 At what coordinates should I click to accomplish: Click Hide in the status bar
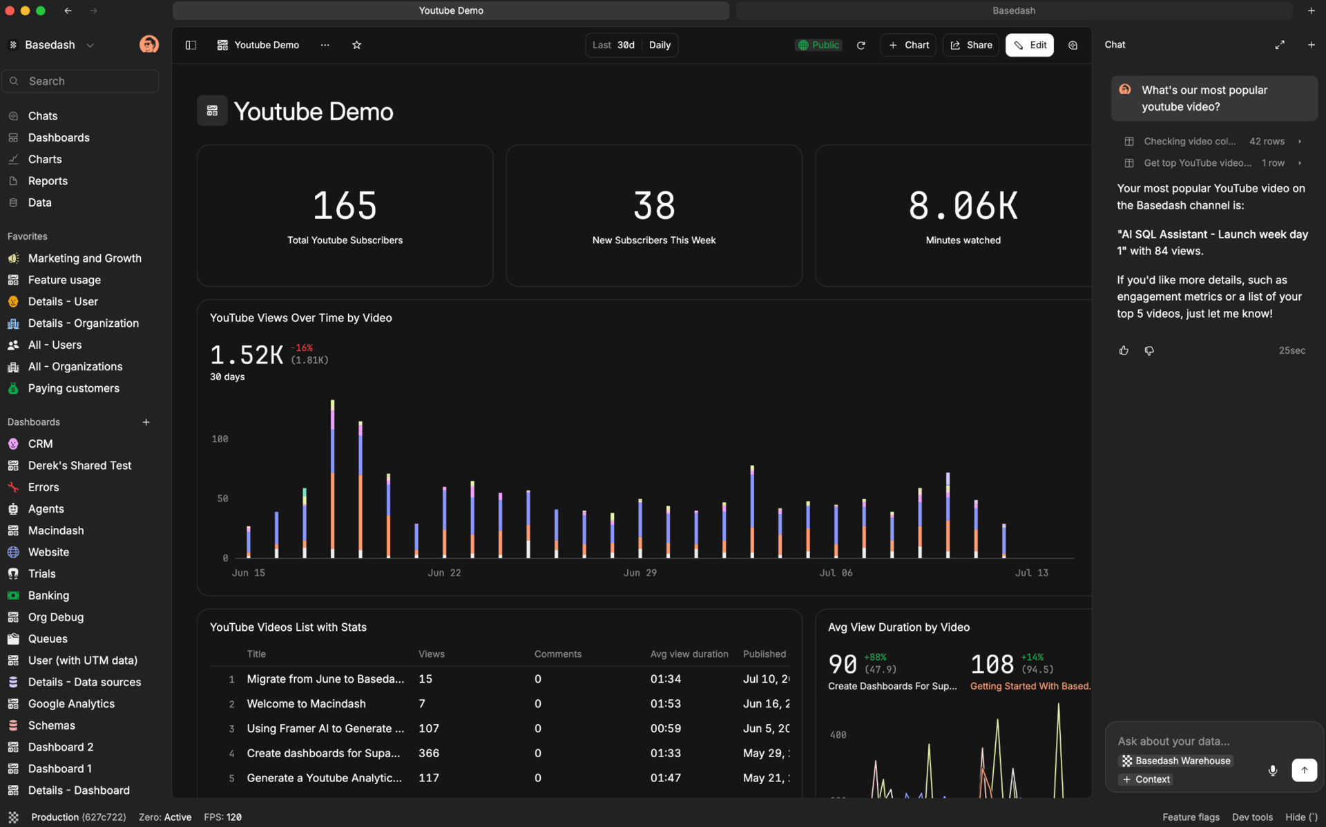1301,817
